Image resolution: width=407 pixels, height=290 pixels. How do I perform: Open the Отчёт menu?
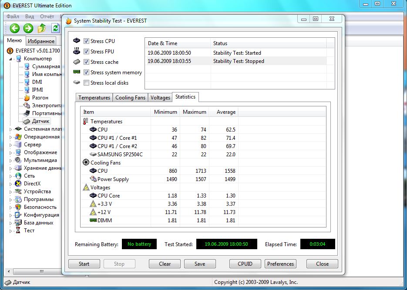[x=47, y=16]
